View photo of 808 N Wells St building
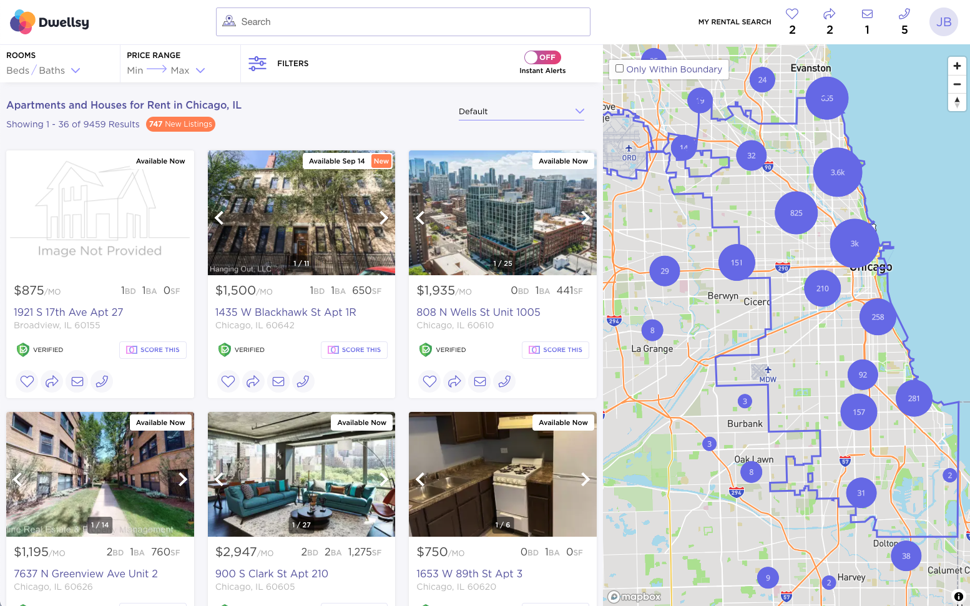Screen dimensions: 970x606 (x=502, y=213)
